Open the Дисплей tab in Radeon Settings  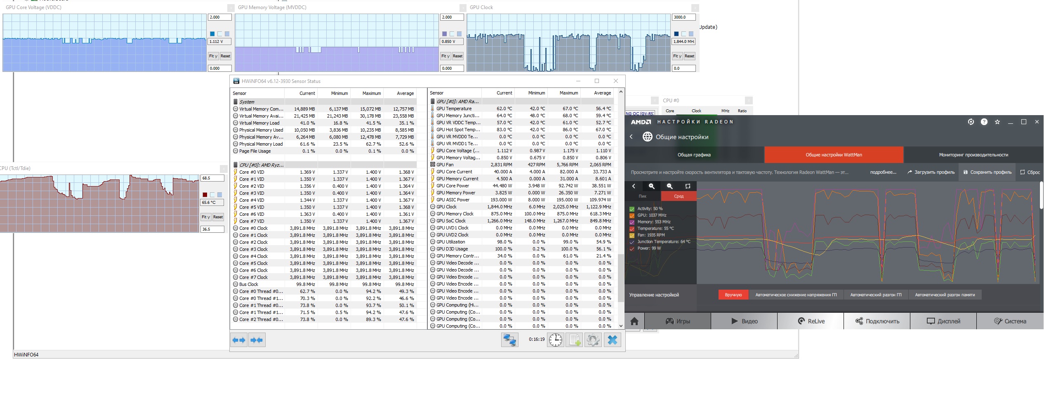pyautogui.click(x=943, y=321)
